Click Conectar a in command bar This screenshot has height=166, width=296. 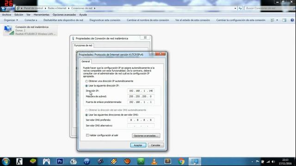click(31, 20)
